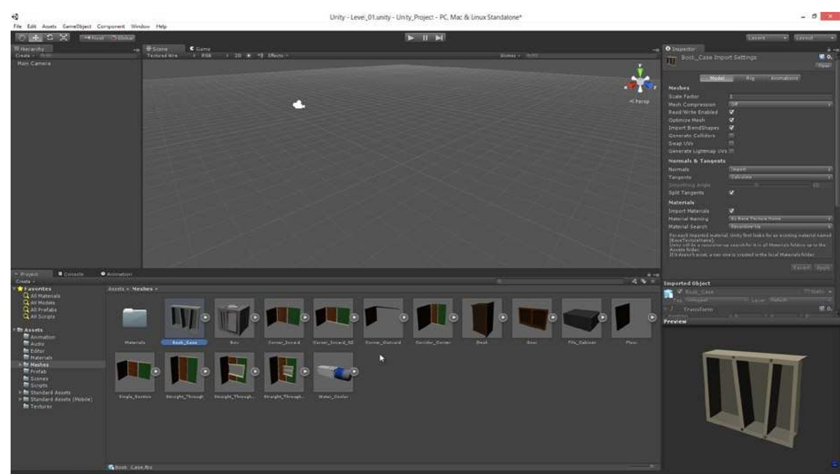Viewport: 840px width, 474px height.
Task: Toggle the Import Materials checkbox
Action: [731, 211]
